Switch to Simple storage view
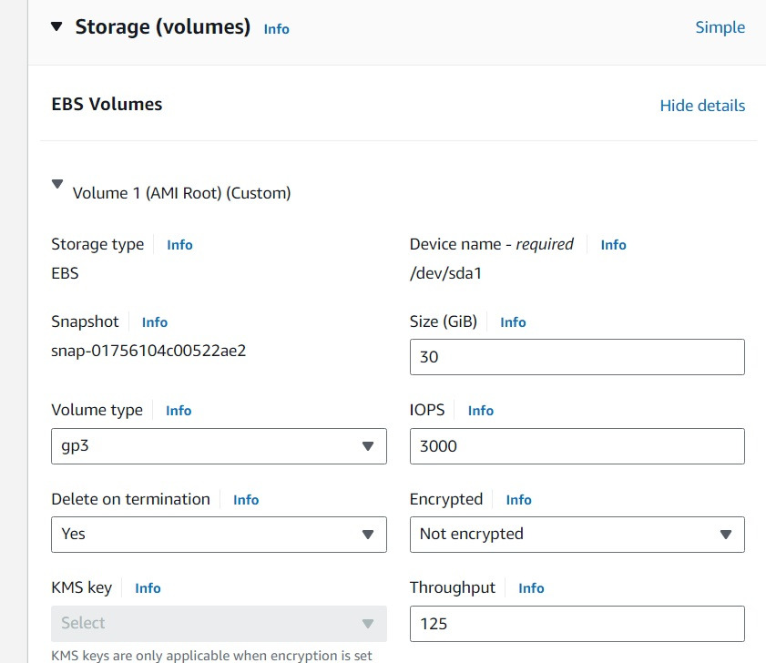Image resolution: width=766 pixels, height=663 pixels. click(720, 27)
